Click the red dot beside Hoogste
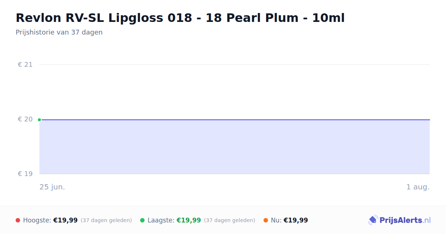Screen dimensions: 446x234 point(18,220)
